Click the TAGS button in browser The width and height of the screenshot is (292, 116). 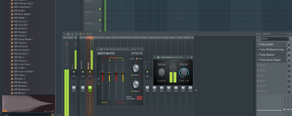pos(6,115)
